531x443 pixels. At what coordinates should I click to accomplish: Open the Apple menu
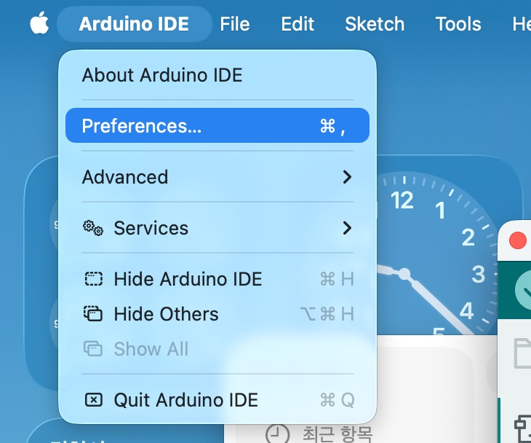[39, 24]
